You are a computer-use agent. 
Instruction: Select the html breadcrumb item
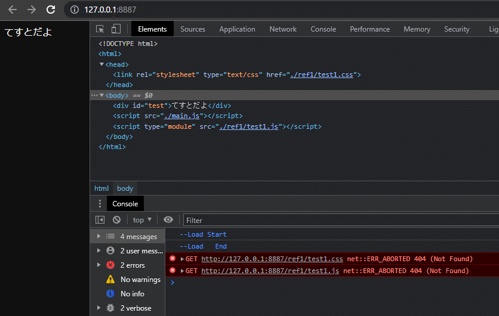101,188
